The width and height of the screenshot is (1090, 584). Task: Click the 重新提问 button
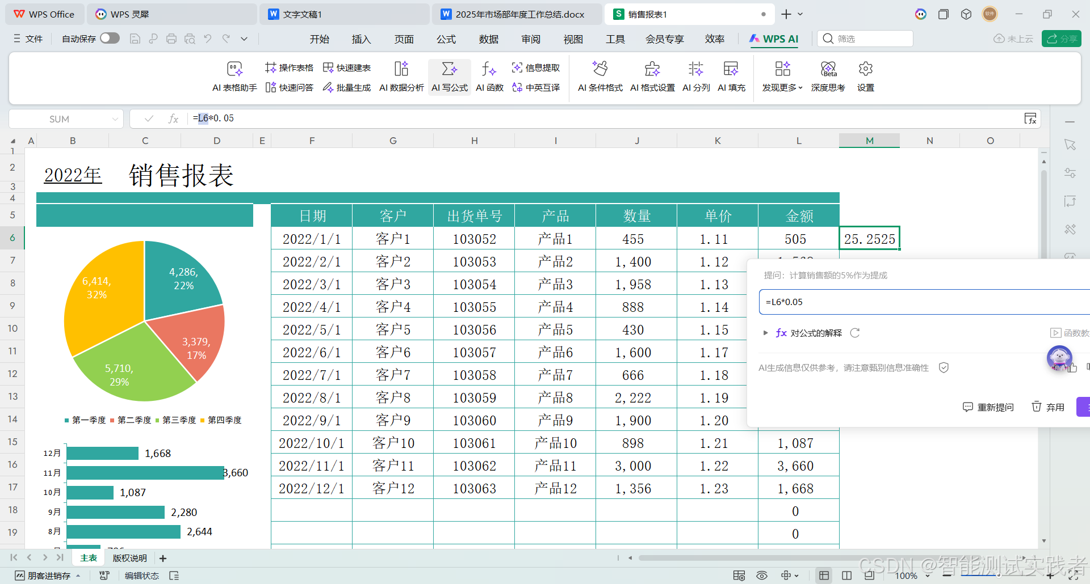988,407
